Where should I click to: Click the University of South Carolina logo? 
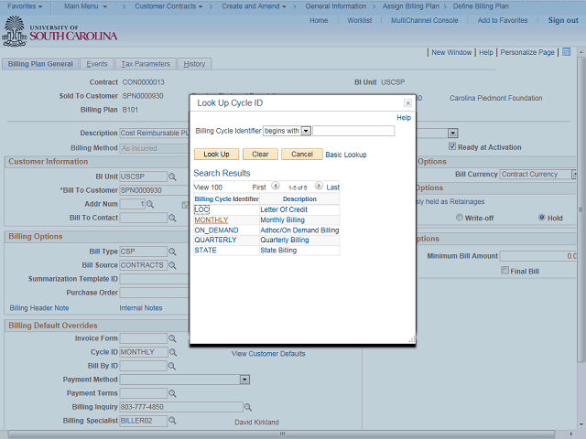coord(60,32)
